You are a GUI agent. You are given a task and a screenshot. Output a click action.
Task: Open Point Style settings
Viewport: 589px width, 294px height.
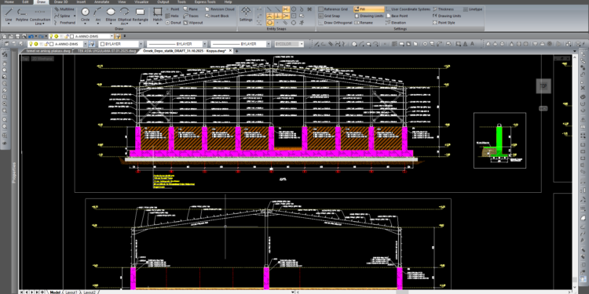click(444, 23)
